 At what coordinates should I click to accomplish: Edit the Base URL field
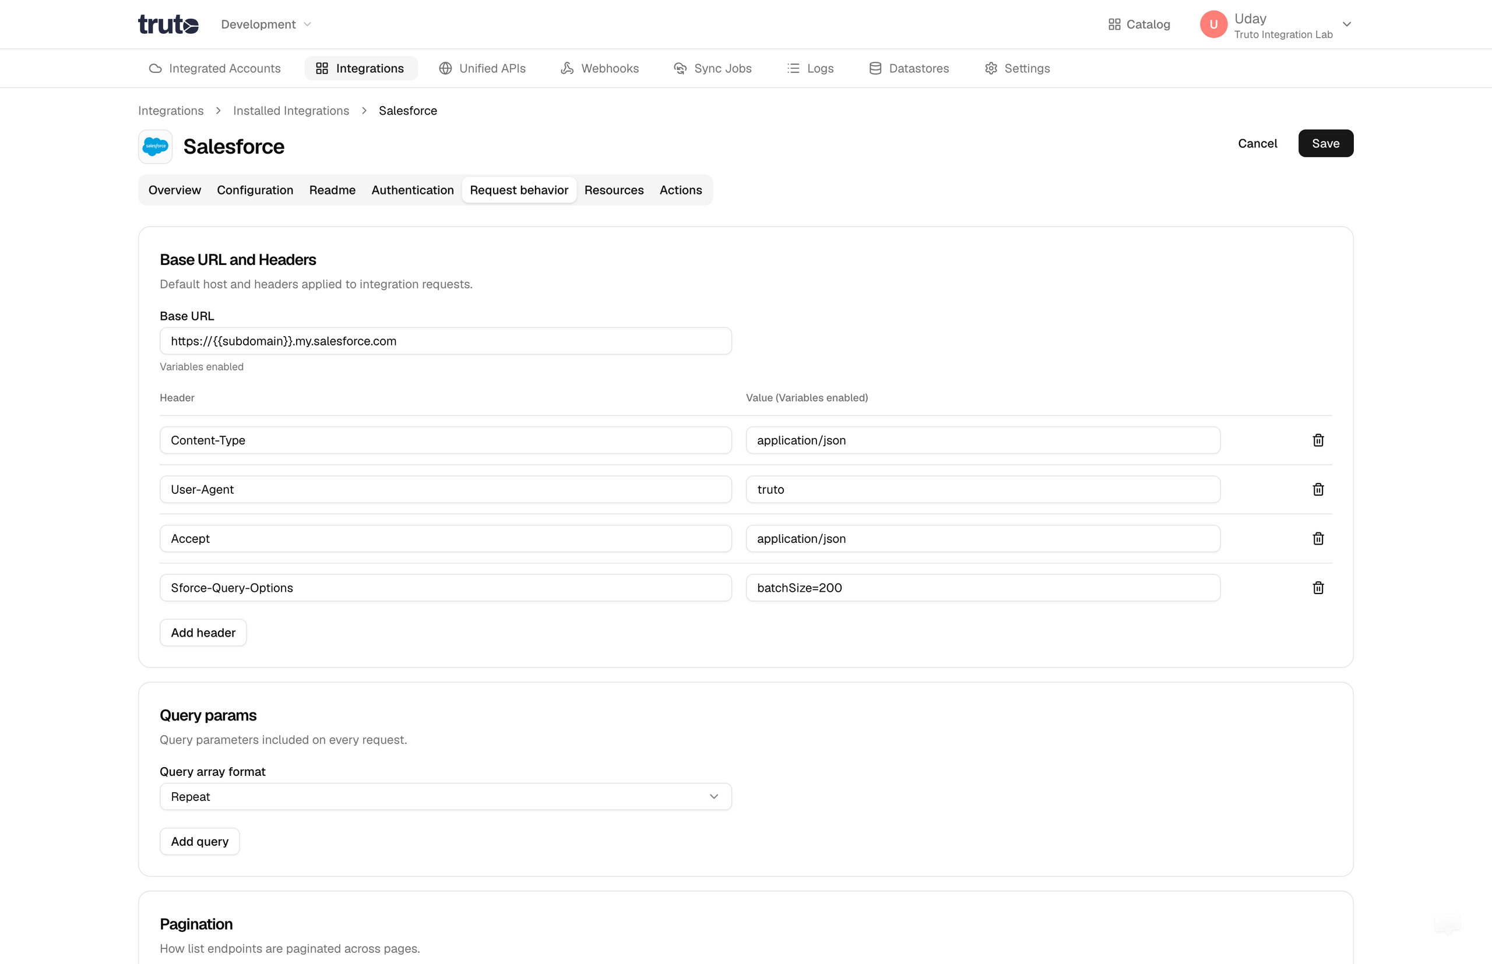[446, 341]
